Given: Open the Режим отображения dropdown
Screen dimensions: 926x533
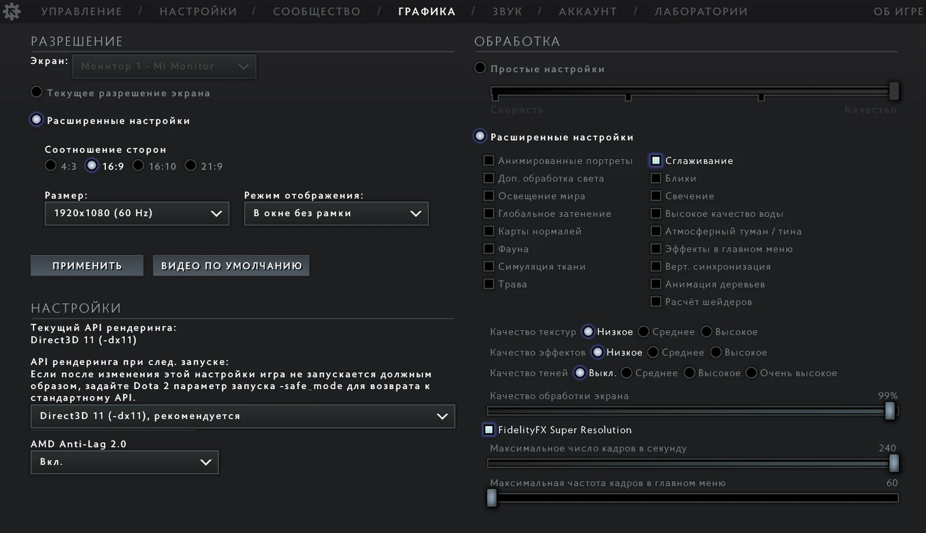Looking at the screenshot, I should click(336, 214).
